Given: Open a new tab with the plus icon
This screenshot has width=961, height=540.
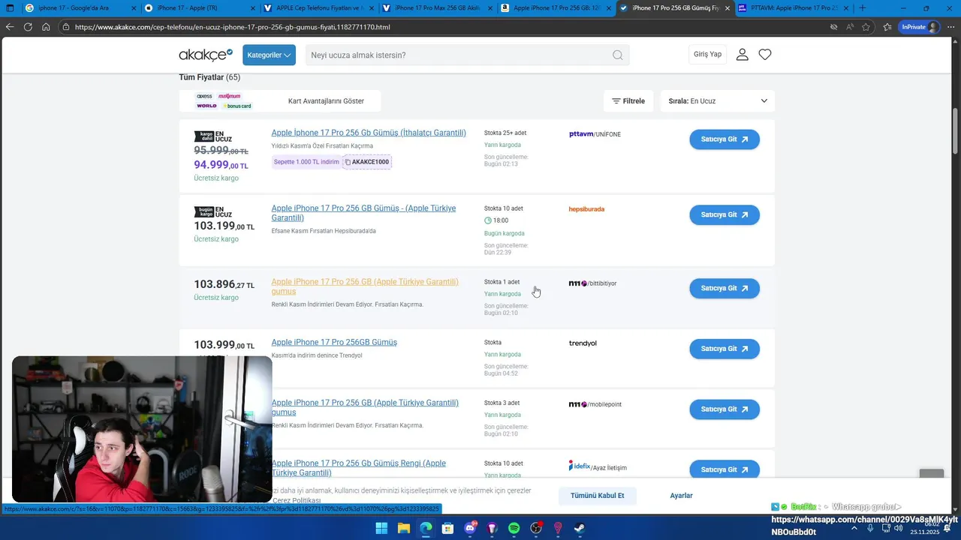Looking at the screenshot, I should point(862,8).
